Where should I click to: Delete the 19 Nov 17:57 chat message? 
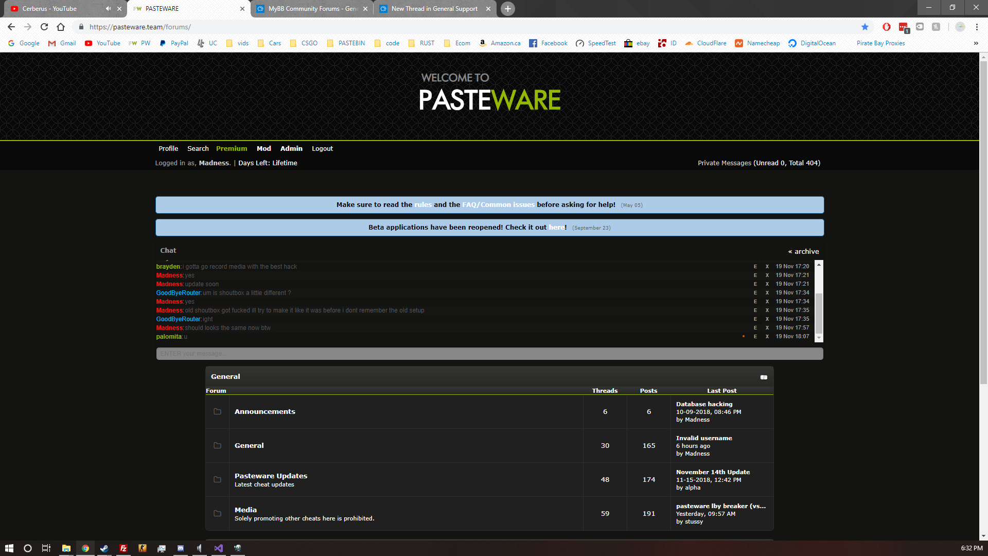point(767,328)
